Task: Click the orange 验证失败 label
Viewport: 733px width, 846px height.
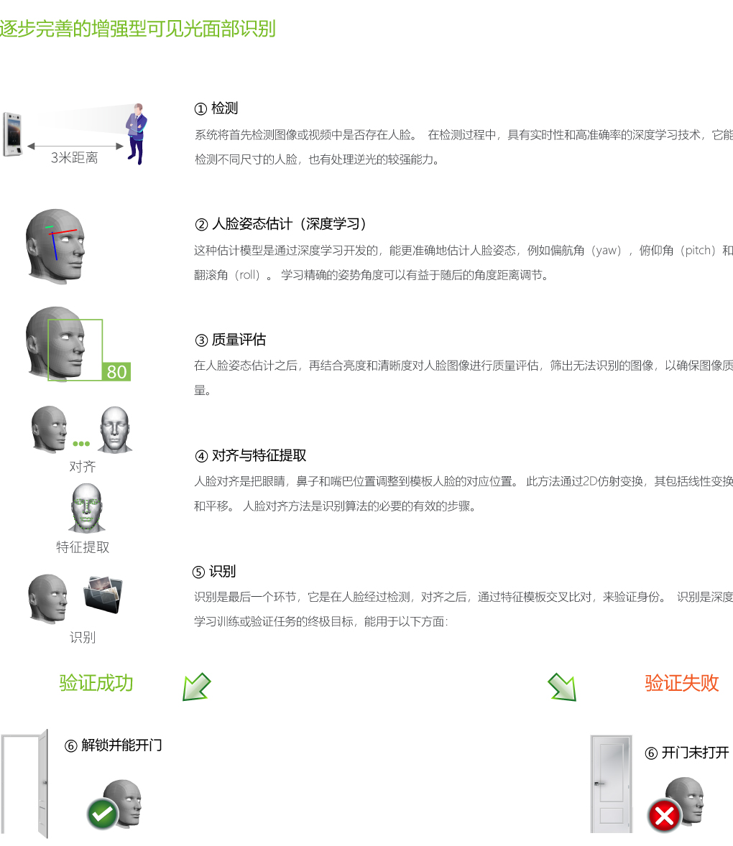Action: [682, 683]
